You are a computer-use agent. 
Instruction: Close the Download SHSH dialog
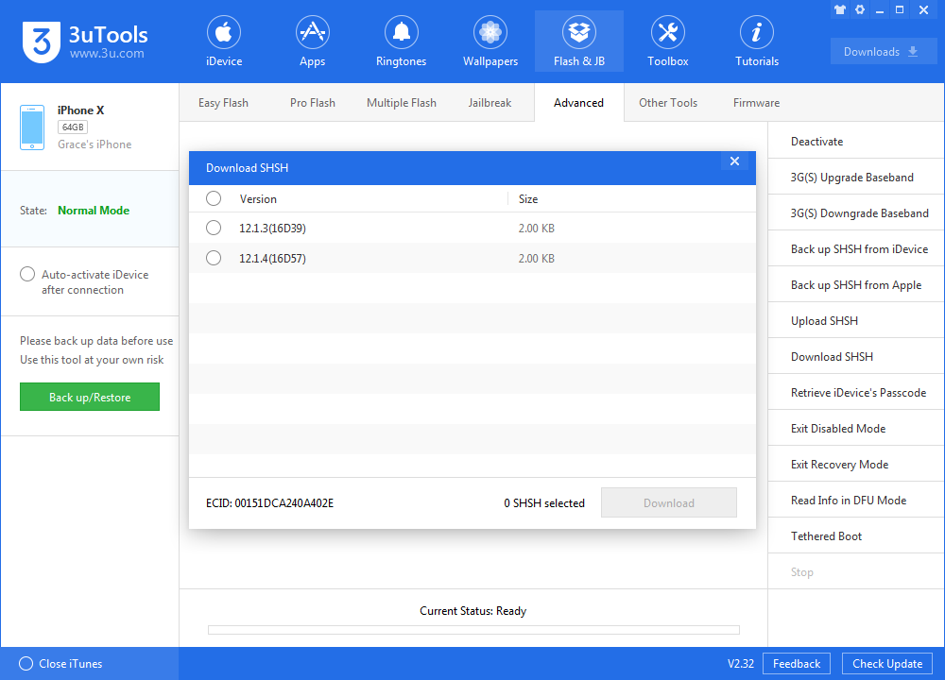[734, 161]
